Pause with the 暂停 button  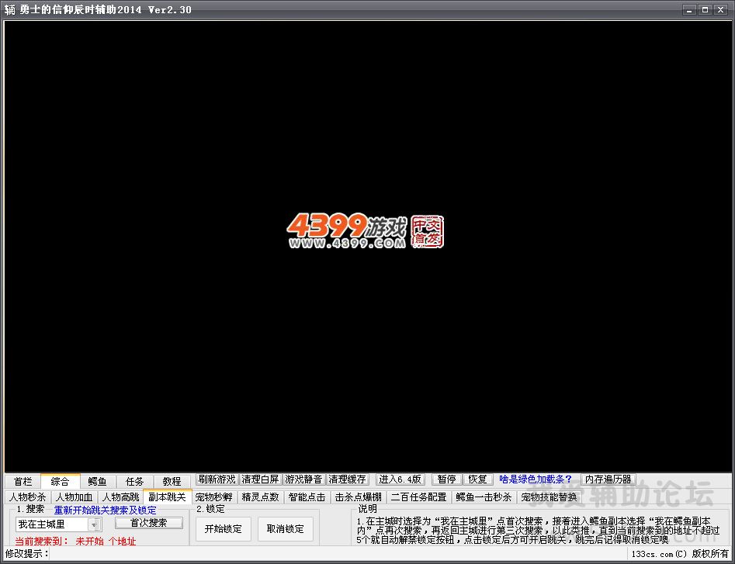[x=447, y=479]
